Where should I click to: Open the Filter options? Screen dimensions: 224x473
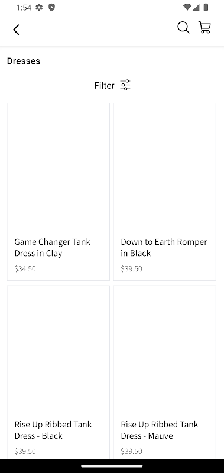(x=112, y=85)
